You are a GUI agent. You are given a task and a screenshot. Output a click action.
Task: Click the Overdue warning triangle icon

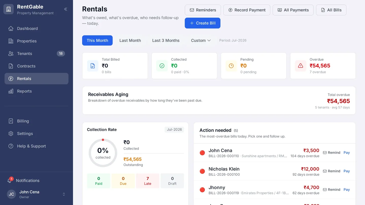(x=301, y=66)
